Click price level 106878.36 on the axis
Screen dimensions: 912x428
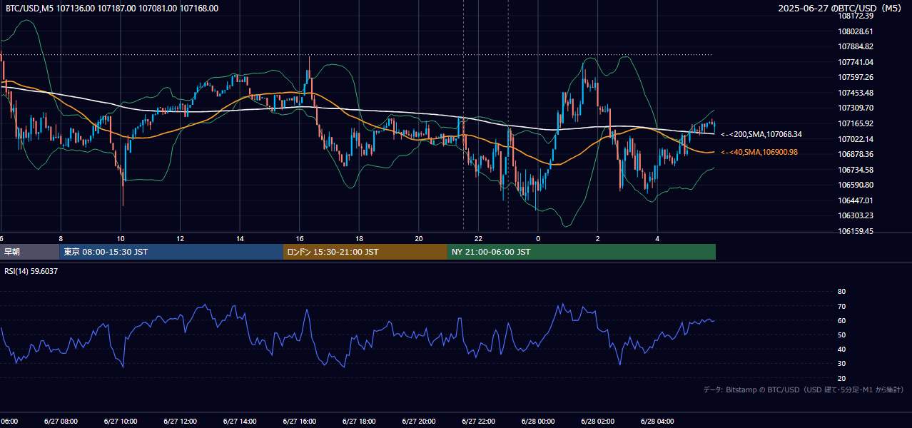click(856, 154)
